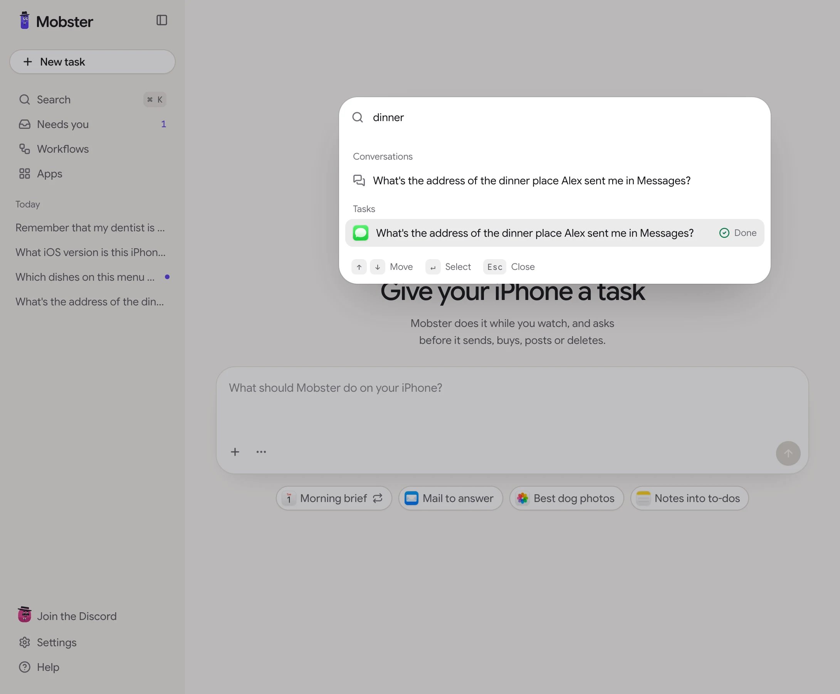
Task: Start a New task
Action: coord(92,62)
